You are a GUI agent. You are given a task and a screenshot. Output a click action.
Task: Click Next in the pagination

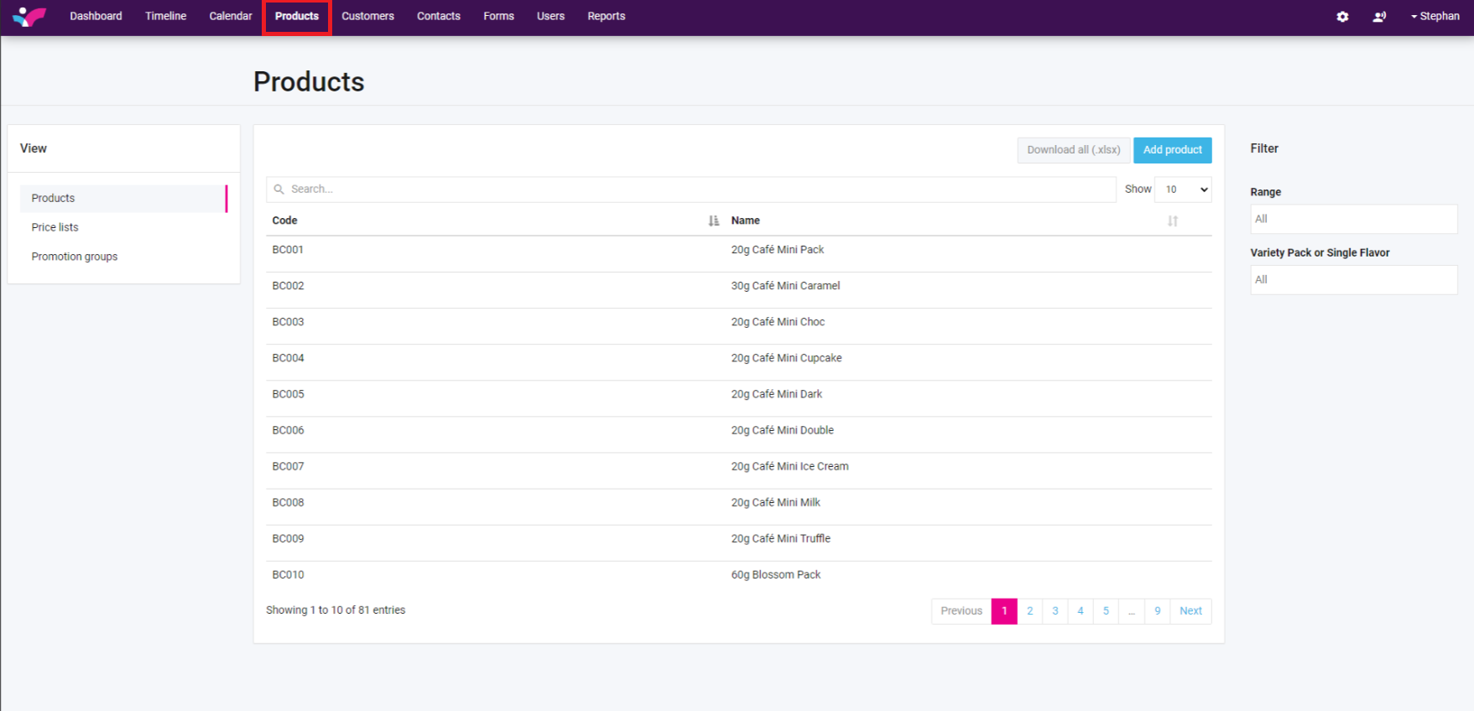tap(1190, 611)
